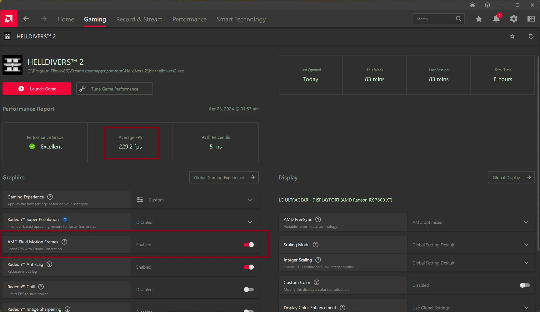Image resolution: width=540 pixels, height=312 pixels.
Task: Enable Custom Color toggle
Action: coord(525,285)
